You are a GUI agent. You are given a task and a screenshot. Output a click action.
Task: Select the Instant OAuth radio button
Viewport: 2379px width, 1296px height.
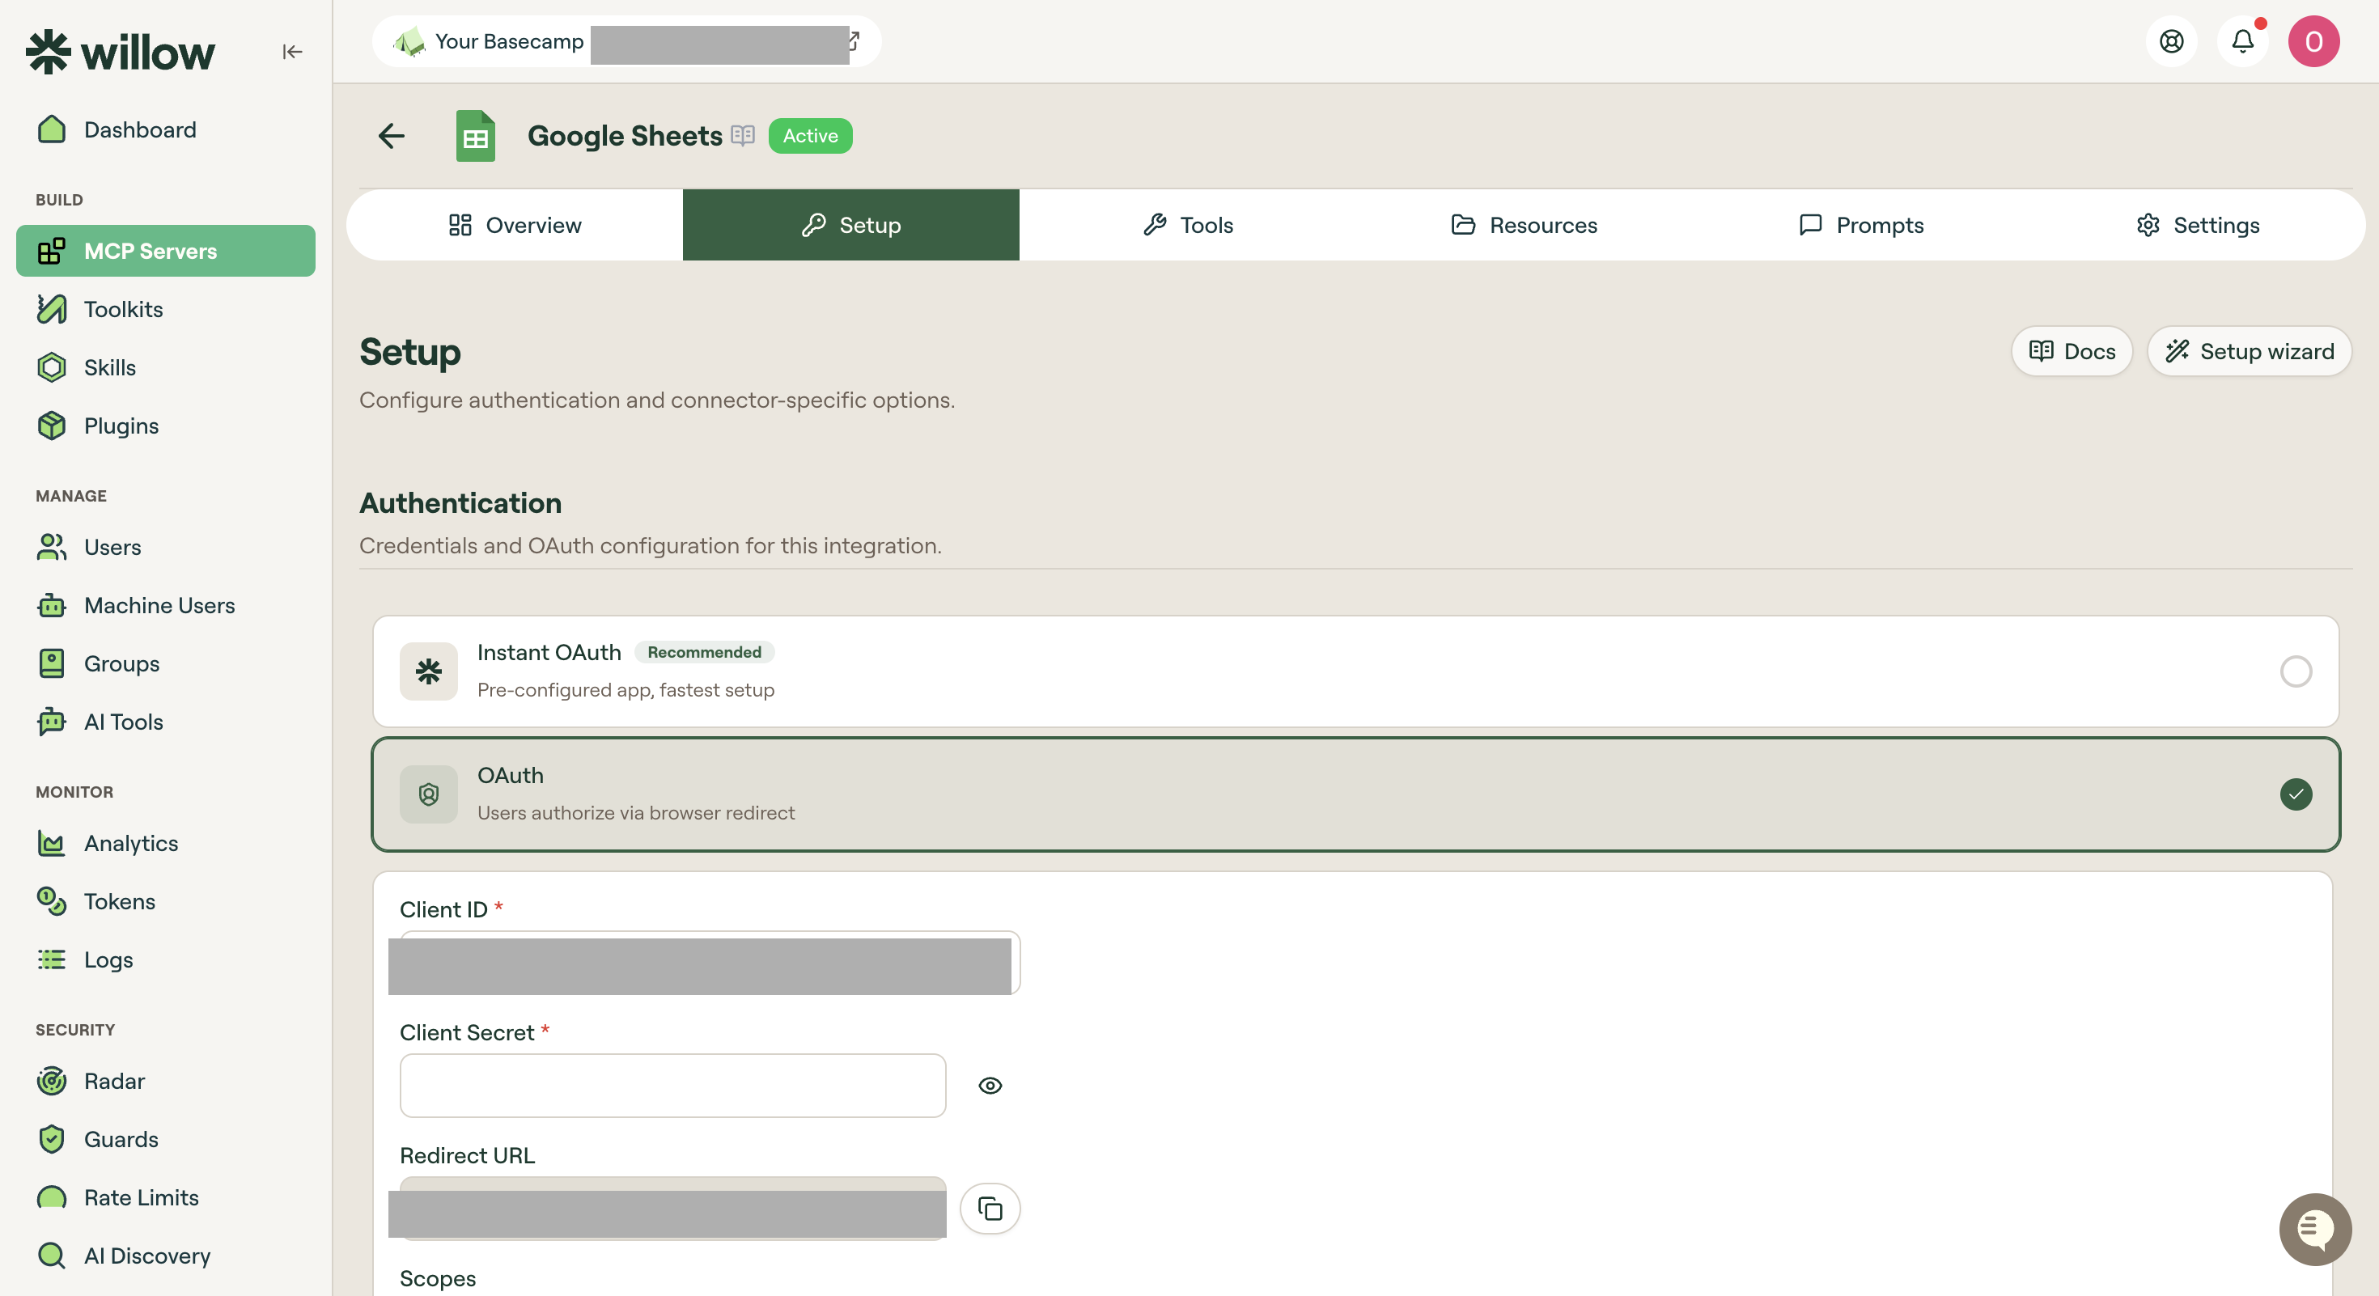pos(2296,671)
